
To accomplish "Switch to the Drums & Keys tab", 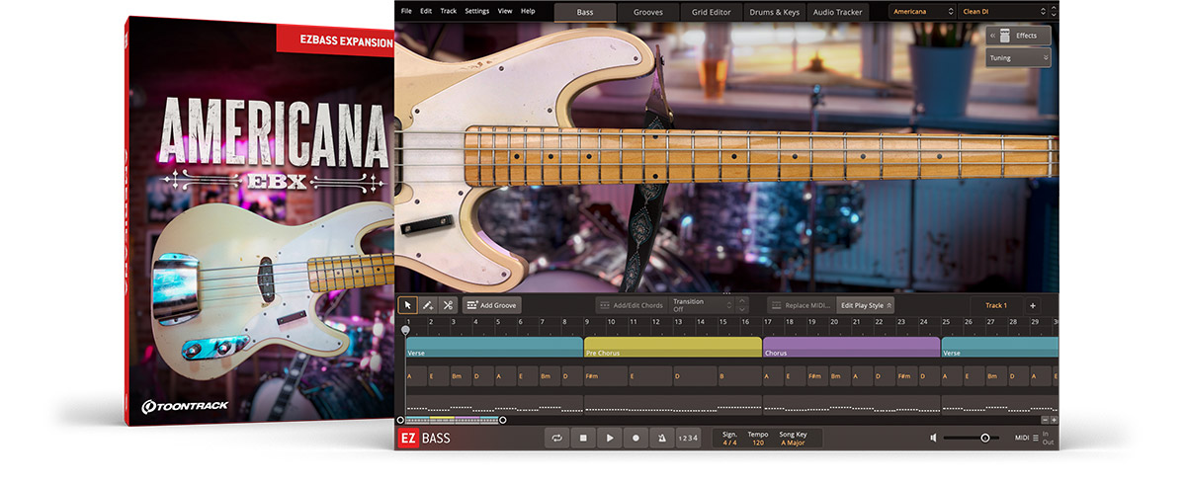I will (x=776, y=12).
